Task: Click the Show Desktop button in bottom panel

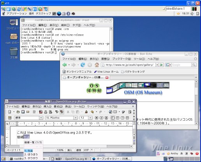Action: pyautogui.click(x=4, y=159)
